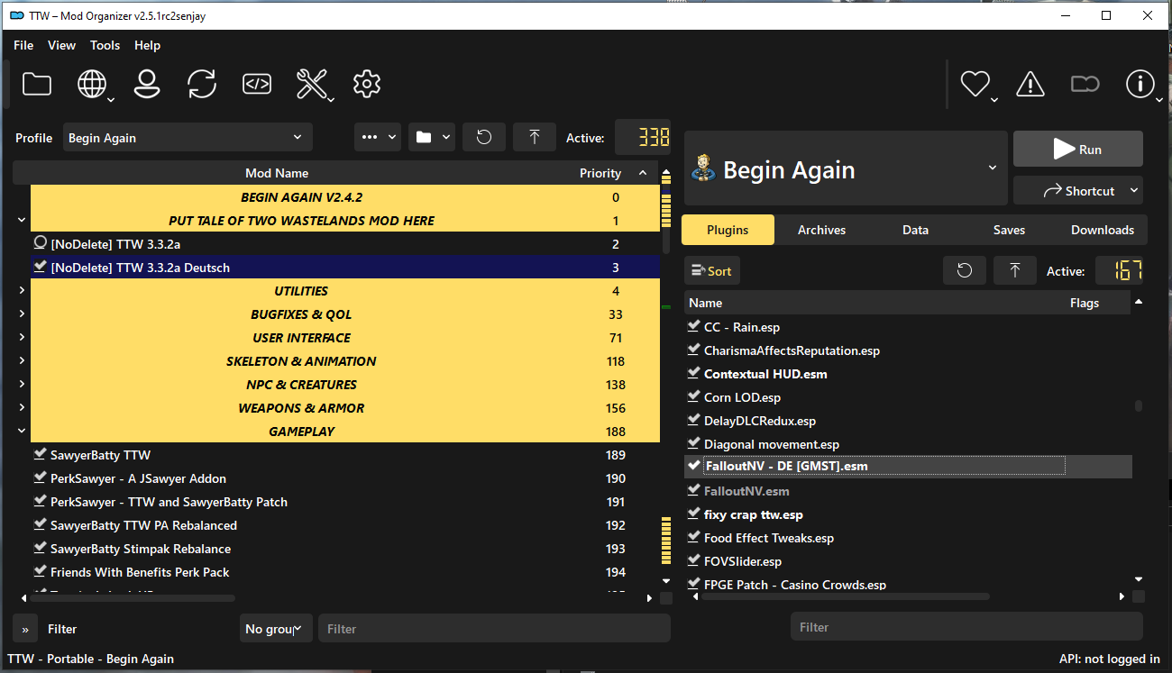Toggle Diagonal movement.esp checkbox
The image size is (1172, 673).
click(x=693, y=443)
